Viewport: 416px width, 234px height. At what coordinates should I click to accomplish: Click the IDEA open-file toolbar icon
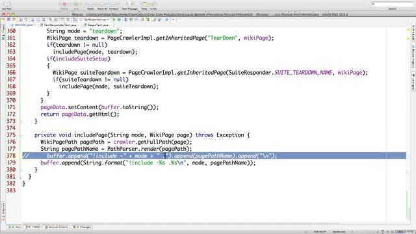click(3, 19)
